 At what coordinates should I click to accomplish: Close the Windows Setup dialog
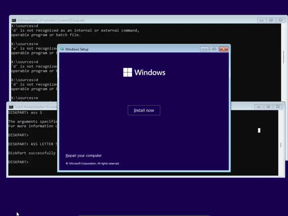(224, 49)
